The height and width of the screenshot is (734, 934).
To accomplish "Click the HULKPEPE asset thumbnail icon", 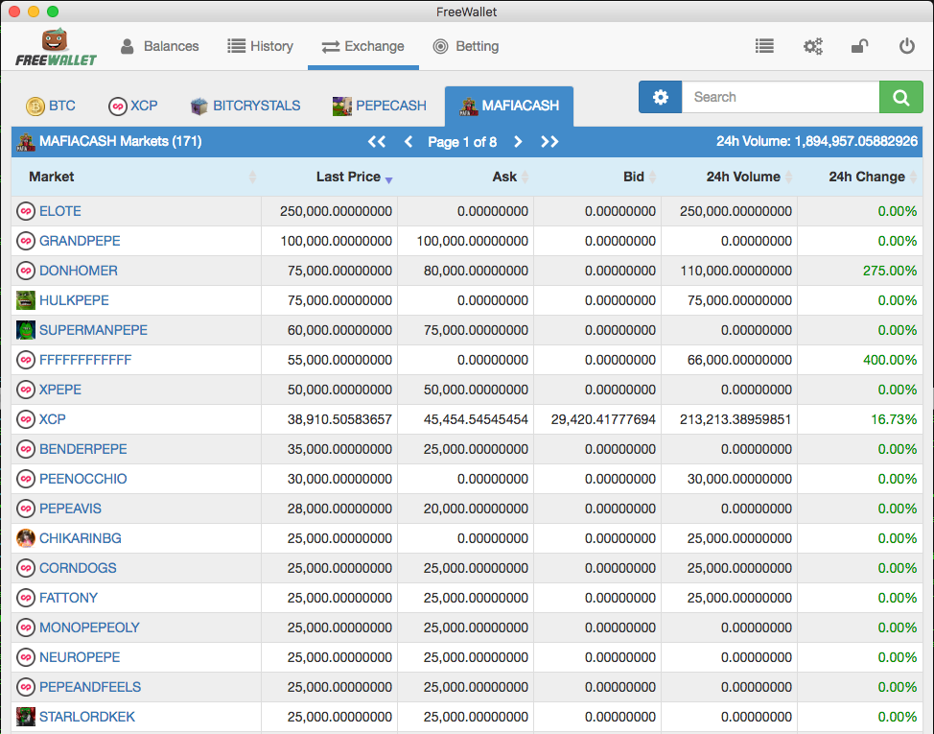I will [x=26, y=300].
